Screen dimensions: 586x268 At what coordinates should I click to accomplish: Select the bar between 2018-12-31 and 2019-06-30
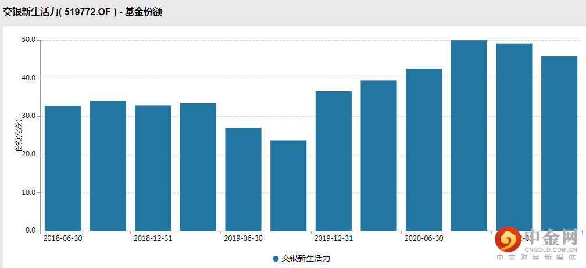click(x=198, y=167)
